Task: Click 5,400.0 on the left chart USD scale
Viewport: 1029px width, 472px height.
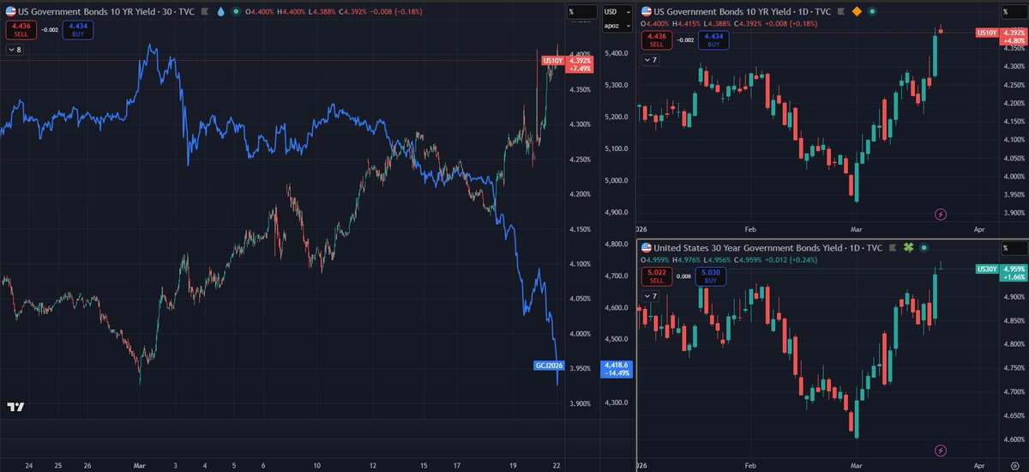Action: pyautogui.click(x=617, y=53)
